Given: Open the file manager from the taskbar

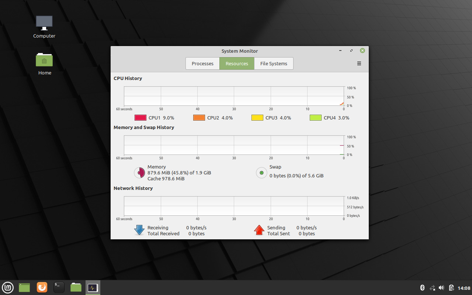Looking at the screenshot, I should [x=76, y=287].
